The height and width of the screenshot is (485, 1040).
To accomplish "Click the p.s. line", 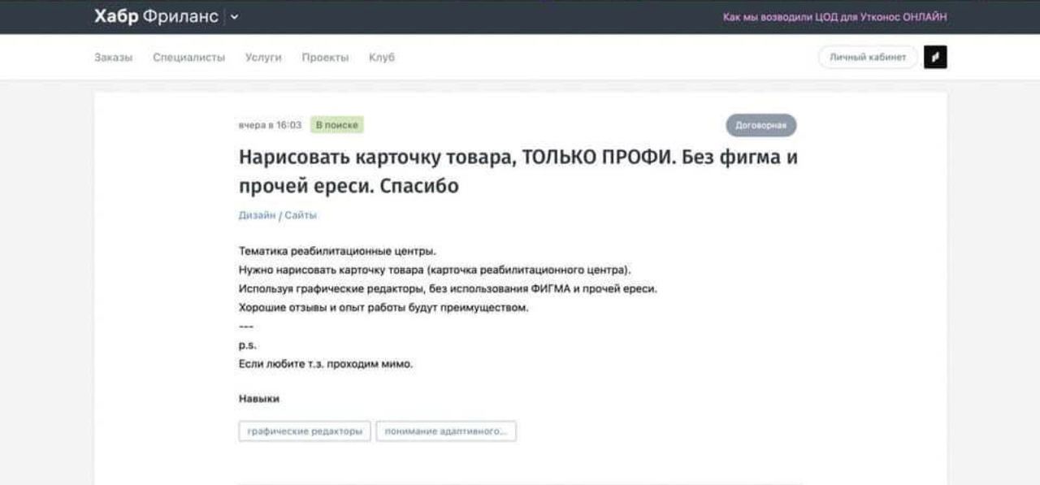I will tap(248, 345).
